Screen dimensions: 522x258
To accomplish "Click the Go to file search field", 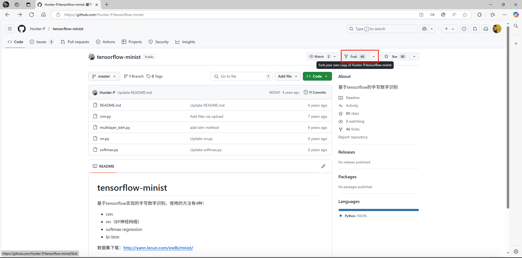I will tap(241, 76).
